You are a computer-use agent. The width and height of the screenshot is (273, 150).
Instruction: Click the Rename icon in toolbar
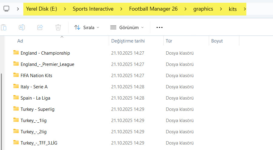(x=22, y=27)
